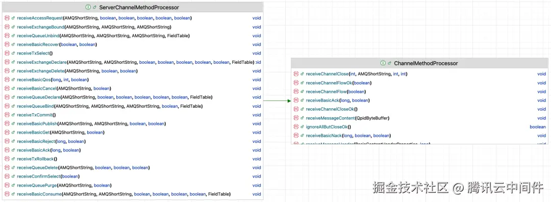This screenshot has width=551, height=202.
Task: Select the receiveExchangeDeclare method name
Action: [42, 62]
